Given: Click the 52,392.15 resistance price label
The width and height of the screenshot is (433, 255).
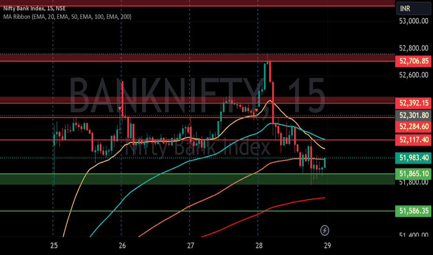Looking at the screenshot, I should pyautogui.click(x=413, y=103).
